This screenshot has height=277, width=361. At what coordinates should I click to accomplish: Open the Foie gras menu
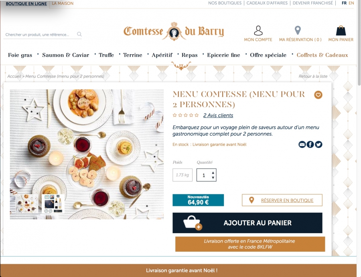[20, 55]
